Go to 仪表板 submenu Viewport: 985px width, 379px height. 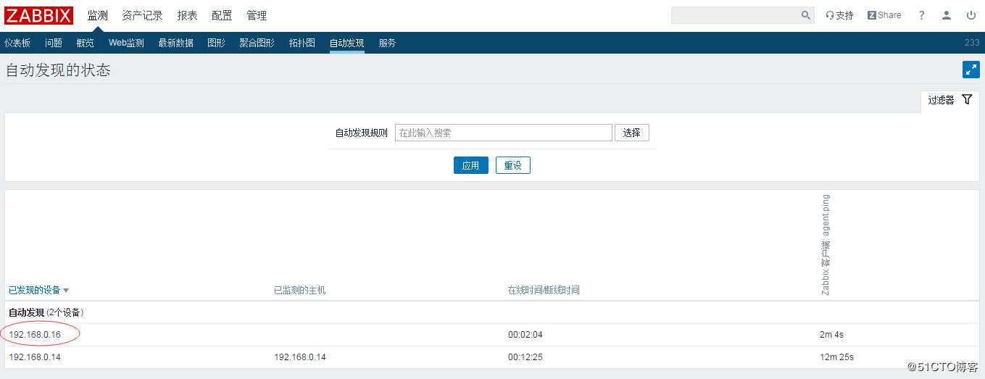[17, 43]
